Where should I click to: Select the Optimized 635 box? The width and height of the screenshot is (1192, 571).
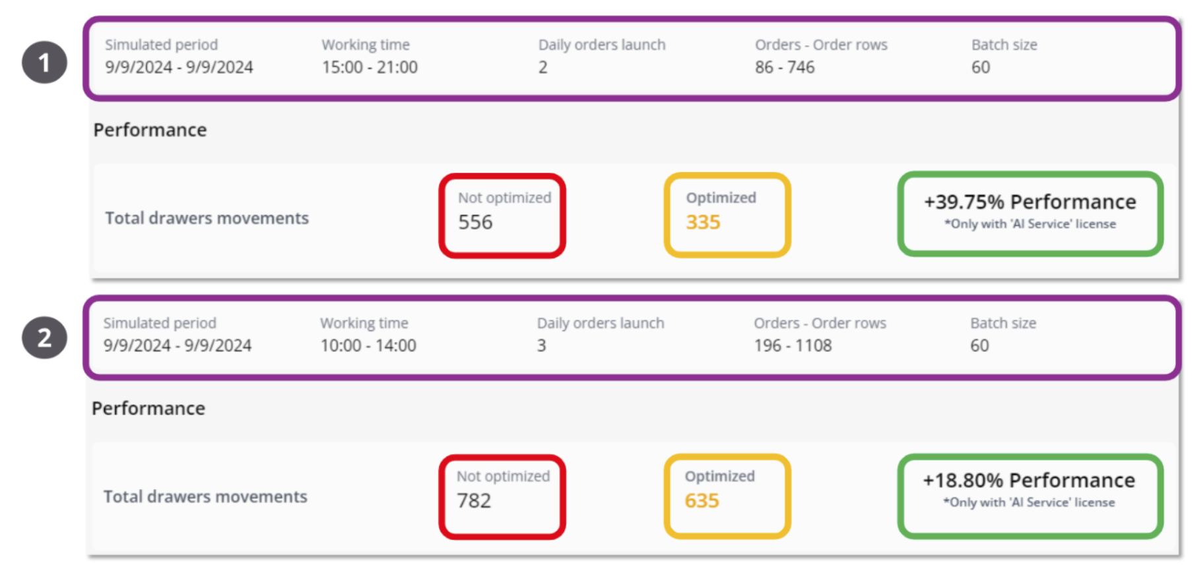(x=727, y=496)
